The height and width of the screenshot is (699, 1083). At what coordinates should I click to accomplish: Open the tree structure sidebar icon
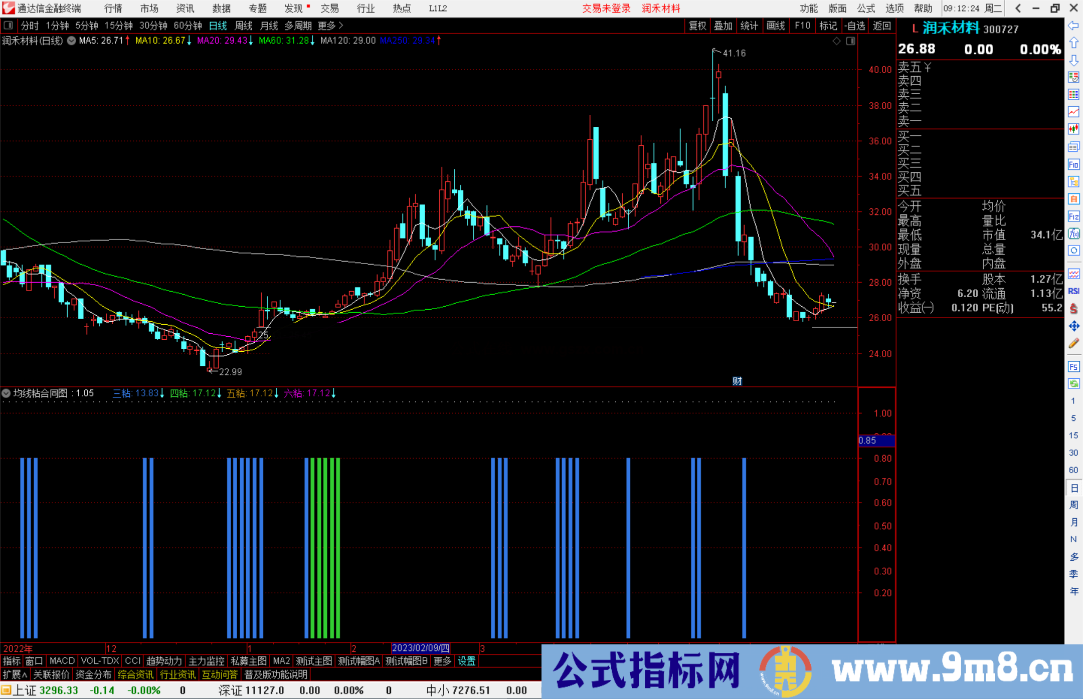1073,181
